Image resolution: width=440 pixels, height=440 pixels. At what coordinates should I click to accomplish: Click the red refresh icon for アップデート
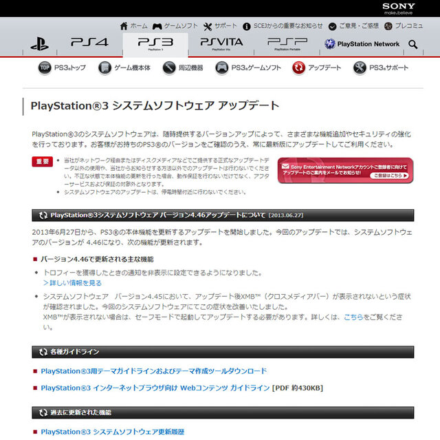click(x=298, y=67)
